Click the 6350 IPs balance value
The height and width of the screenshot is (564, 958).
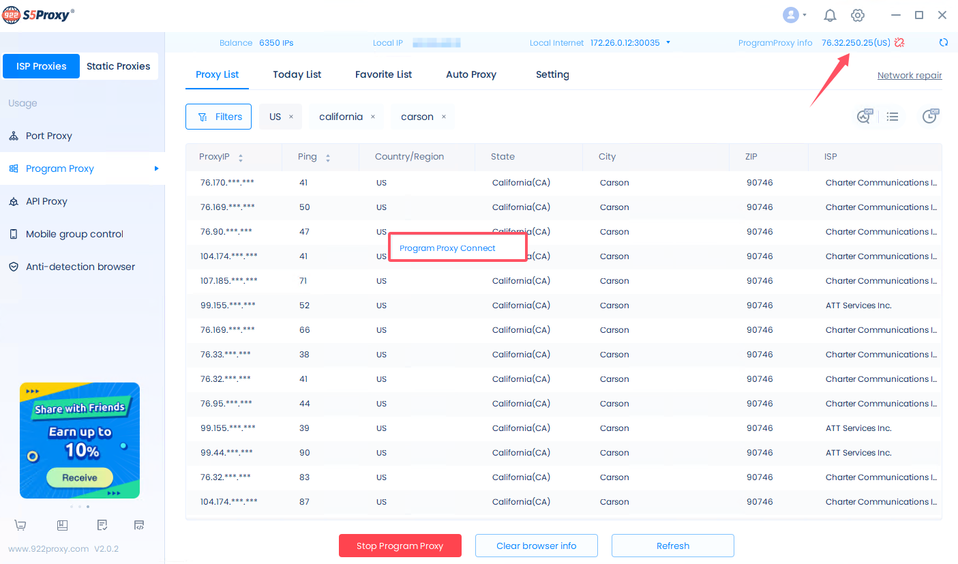pyautogui.click(x=276, y=42)
